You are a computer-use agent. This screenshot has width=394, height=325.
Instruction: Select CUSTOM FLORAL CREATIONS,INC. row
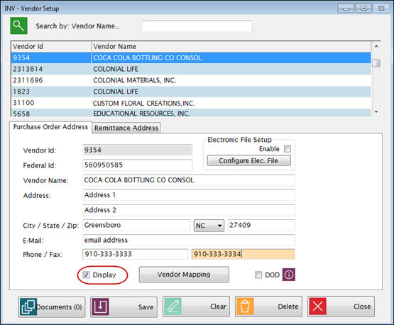tap(191, 103)
